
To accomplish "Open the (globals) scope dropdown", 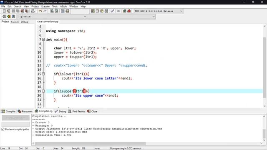I will coord(53,17).
